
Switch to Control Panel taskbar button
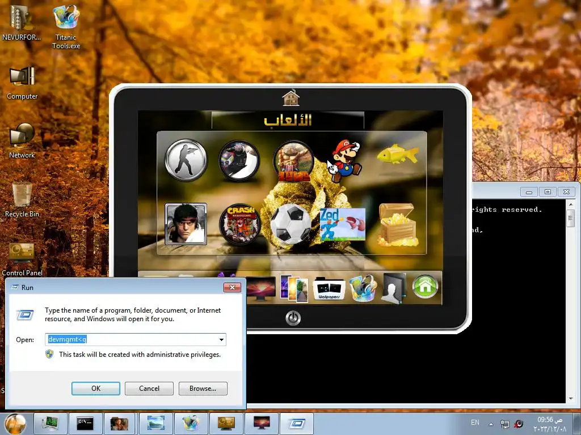point(226,424)
